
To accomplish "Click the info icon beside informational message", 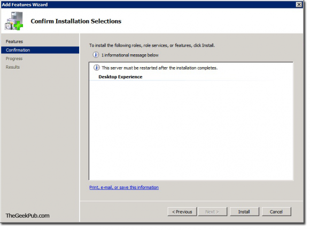I will 96,55.
